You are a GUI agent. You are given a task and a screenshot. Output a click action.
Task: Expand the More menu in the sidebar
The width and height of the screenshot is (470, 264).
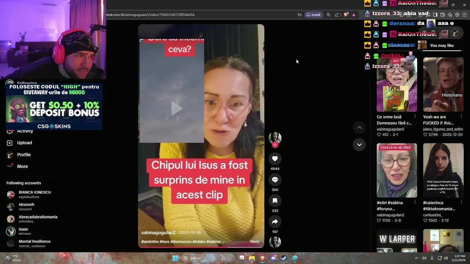[22, 166]
